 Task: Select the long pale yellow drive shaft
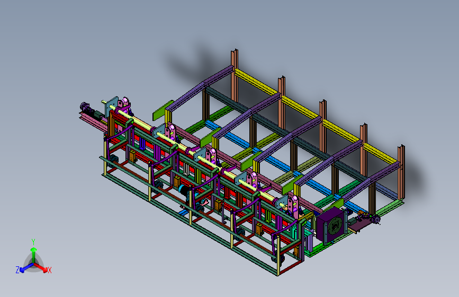coord(193,155)
